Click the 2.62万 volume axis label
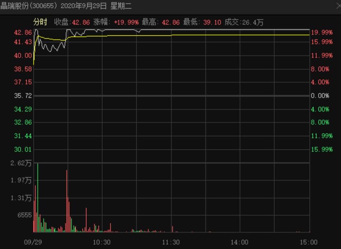 (21, 163)
